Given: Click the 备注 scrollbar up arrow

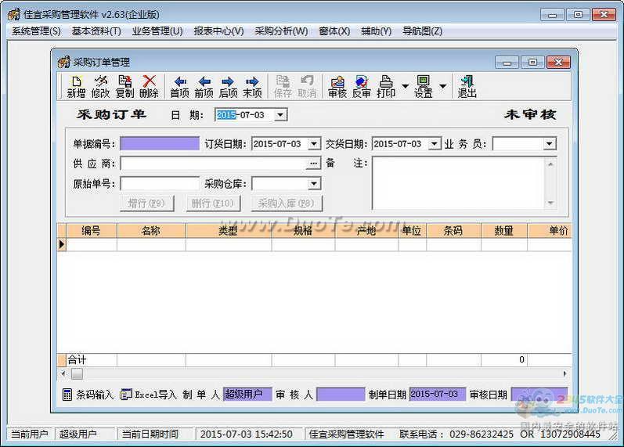Looking at the screenshot, I should [x=550, y=164].
